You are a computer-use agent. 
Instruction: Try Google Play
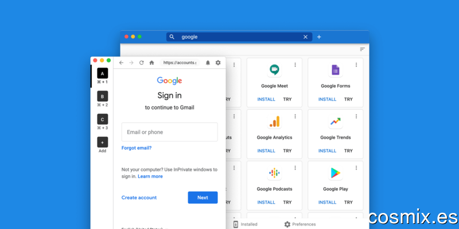[348, 202]
